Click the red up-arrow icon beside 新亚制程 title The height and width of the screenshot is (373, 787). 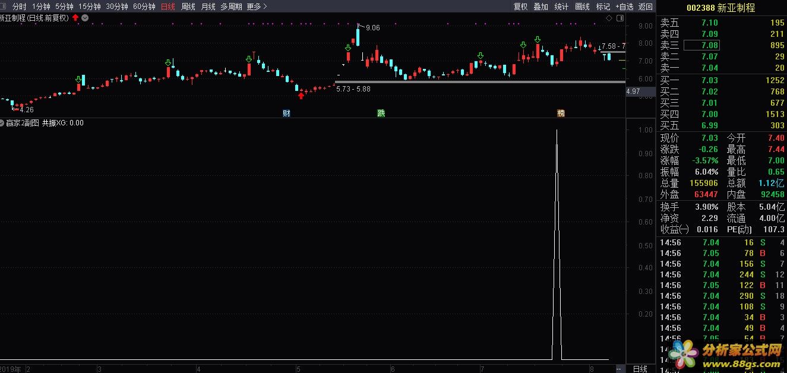[75, 18]
